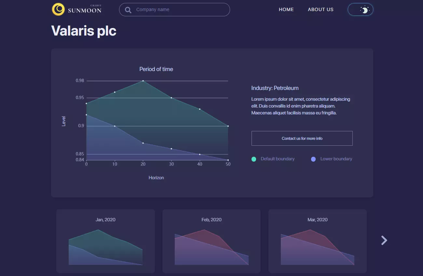Image resolution: width=423 pixels, height=276 pixels.
Task: Click the Horizon axis label
Action: pyautogui.click(x=156, y=178)
